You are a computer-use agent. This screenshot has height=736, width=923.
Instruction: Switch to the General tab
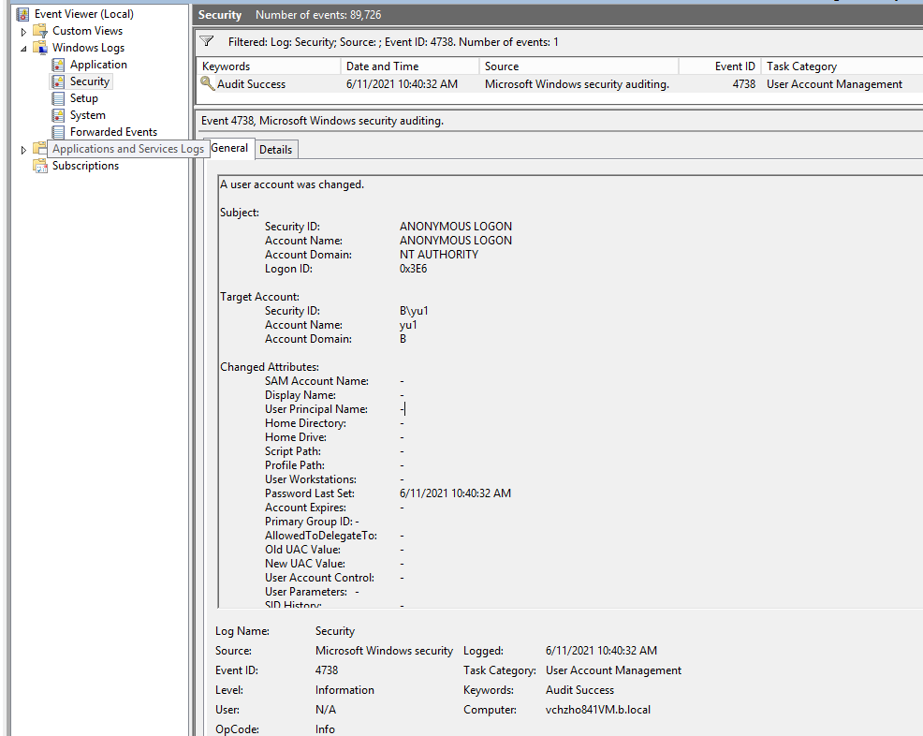click(x=229, y=148)
